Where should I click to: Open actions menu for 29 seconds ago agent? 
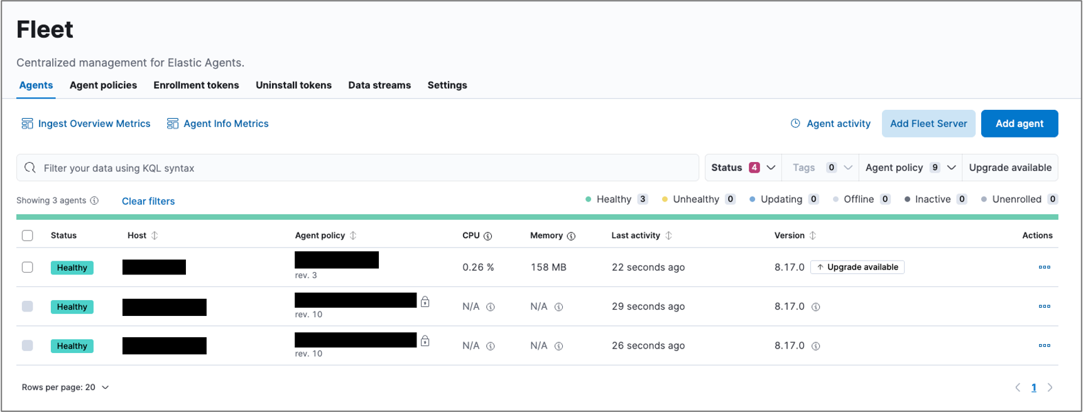tap(1044, 306)
